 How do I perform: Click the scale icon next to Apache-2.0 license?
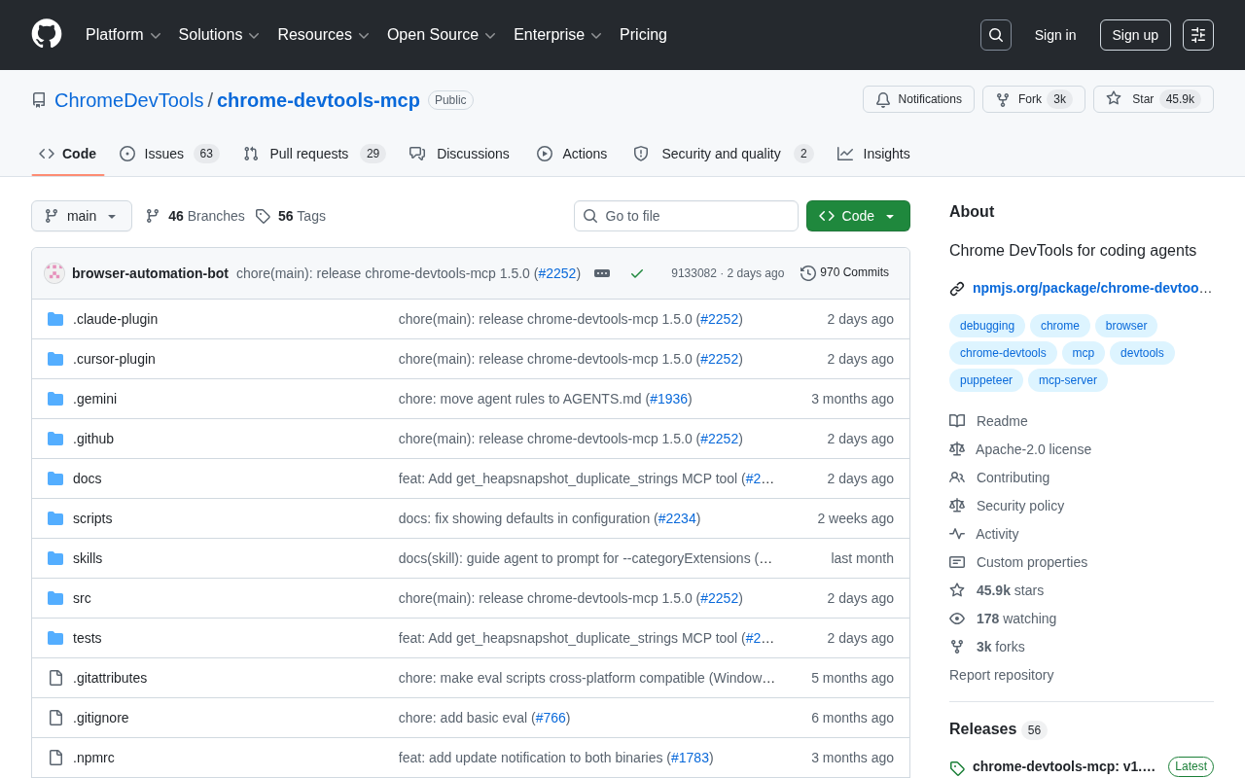tap(957, 449)
